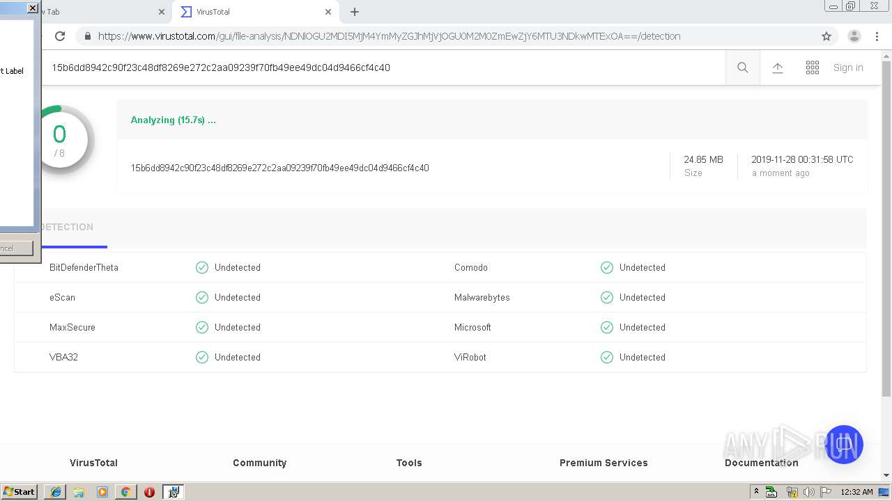Image resolution: width=892 pixels, height=501 pixels.
Task: Close the New Tab tab
Action: point(162,12)
